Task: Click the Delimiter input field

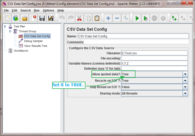Action: [154, 68]
